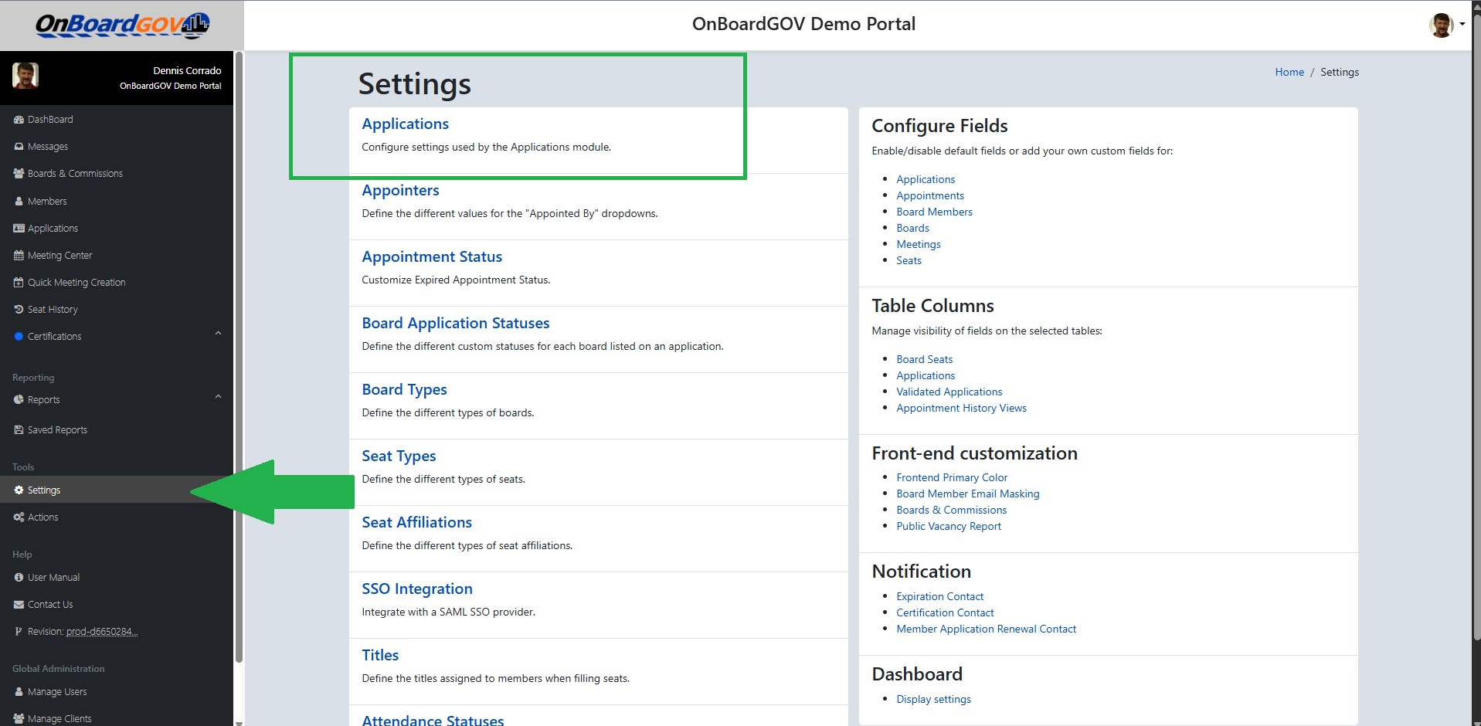Click Dennis Corrado's sidebar profile photo

(25, 76)
